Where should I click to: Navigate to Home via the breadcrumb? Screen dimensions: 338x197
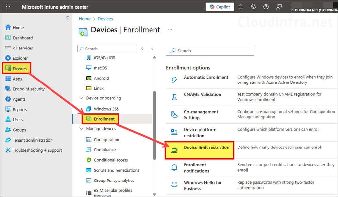[x=84, y=19]
